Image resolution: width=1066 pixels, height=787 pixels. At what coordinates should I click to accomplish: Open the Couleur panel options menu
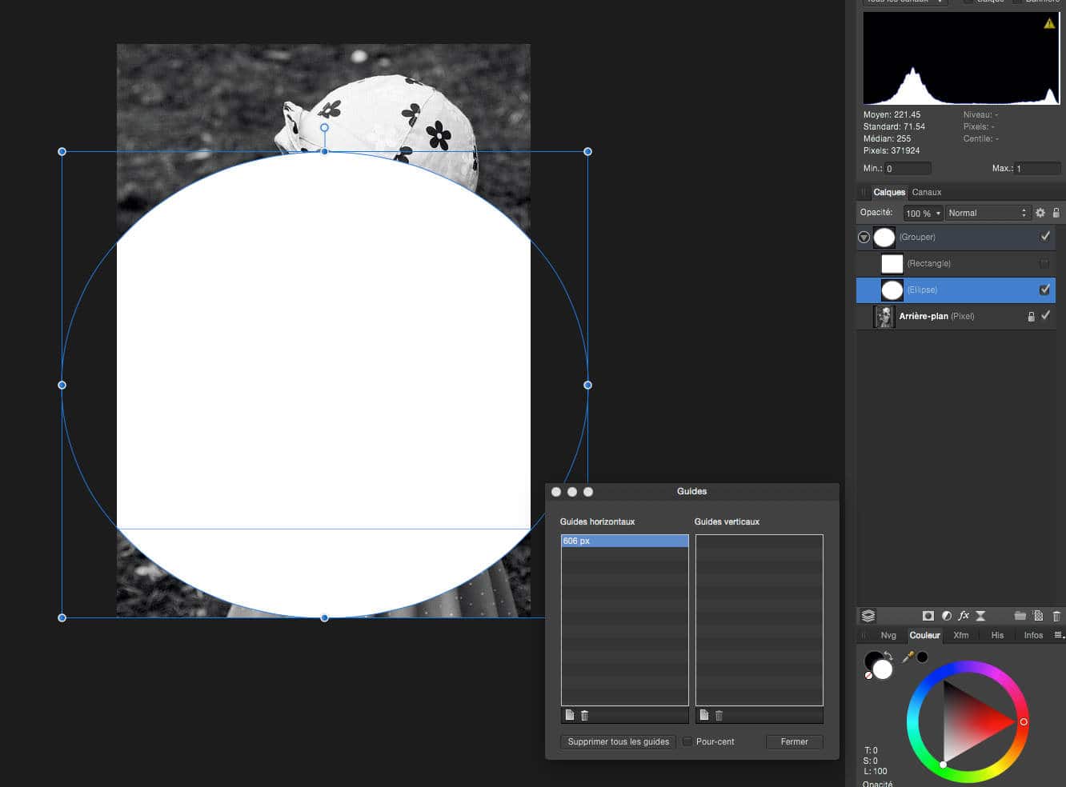(1058, 635)
